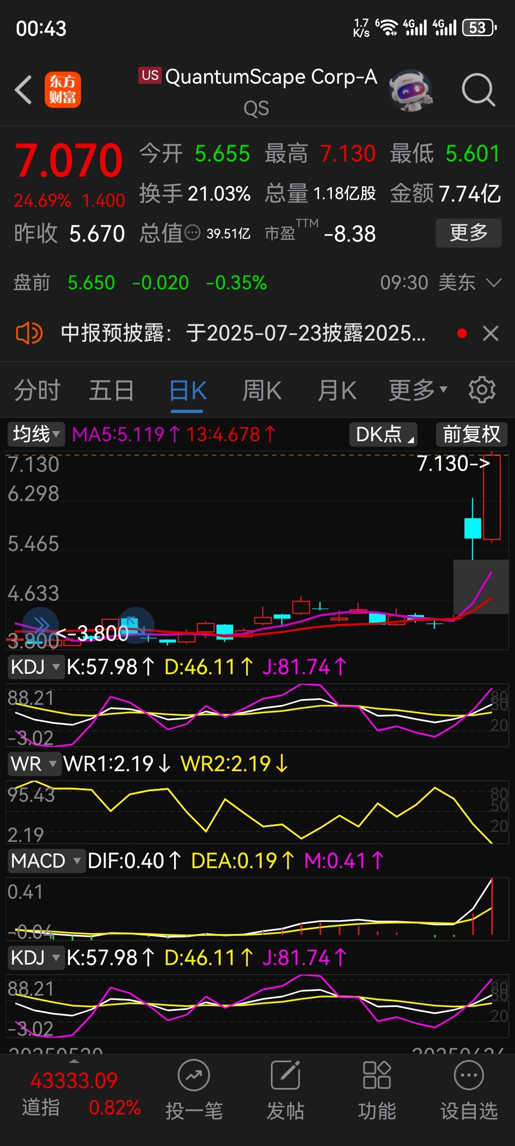Tap the search magnifier icon
The width and height of the screenshot is (515, 1146).
pos(478,89)
